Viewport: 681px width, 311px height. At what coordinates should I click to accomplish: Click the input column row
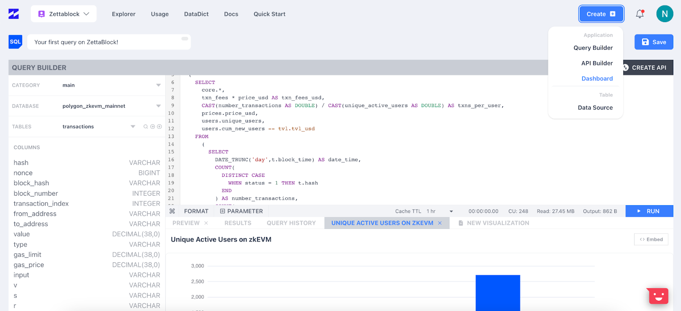[x=87, y=275]
